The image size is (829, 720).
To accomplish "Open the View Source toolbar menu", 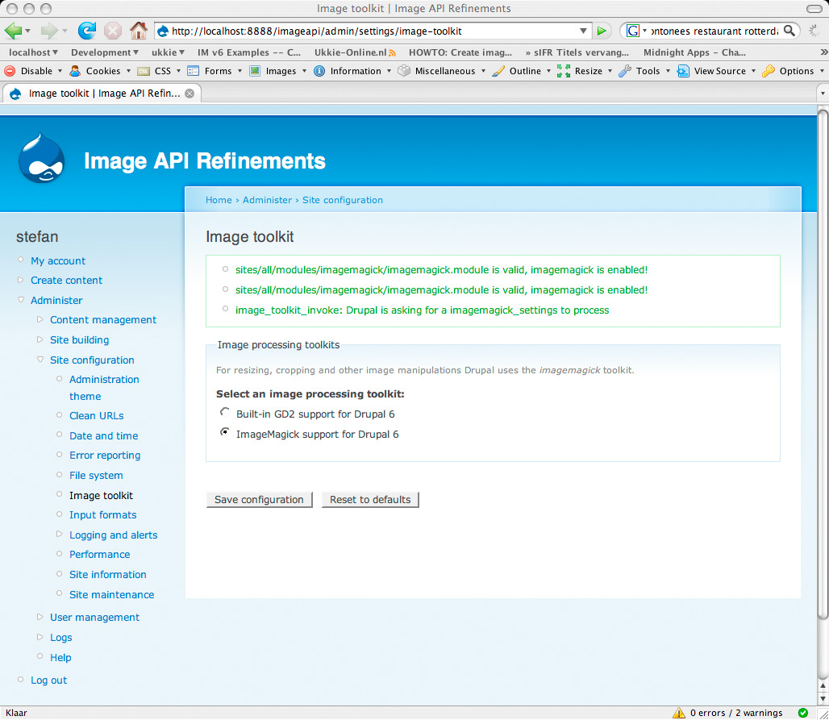I will pyautogui.click(x=717, y=71).
